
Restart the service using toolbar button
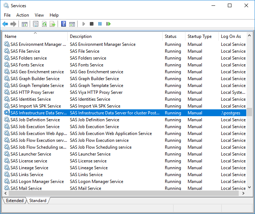tap(108, 24)
